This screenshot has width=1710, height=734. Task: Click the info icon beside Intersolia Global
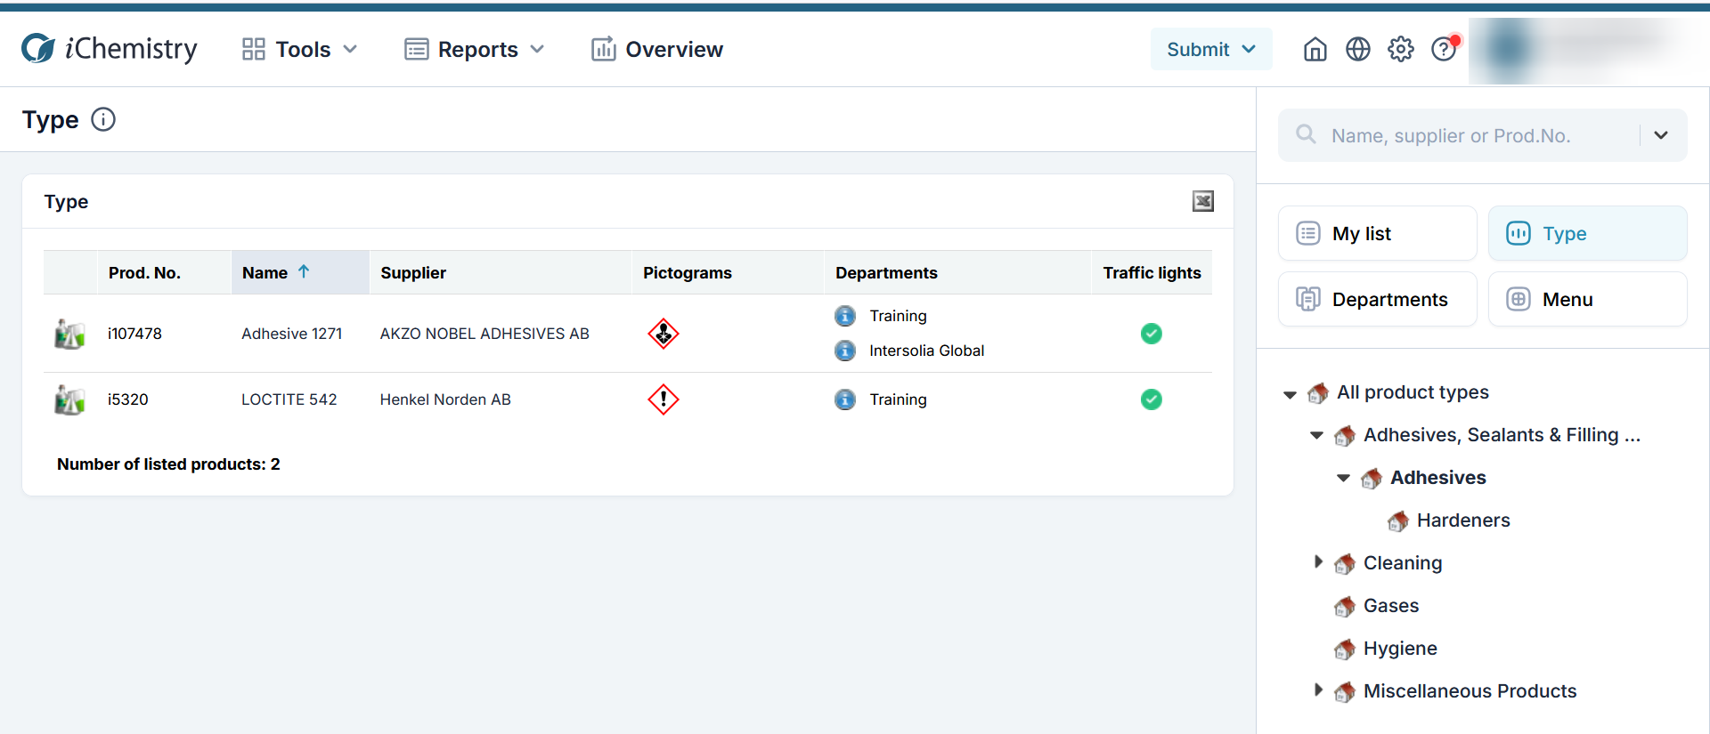[x=845, y=351]
